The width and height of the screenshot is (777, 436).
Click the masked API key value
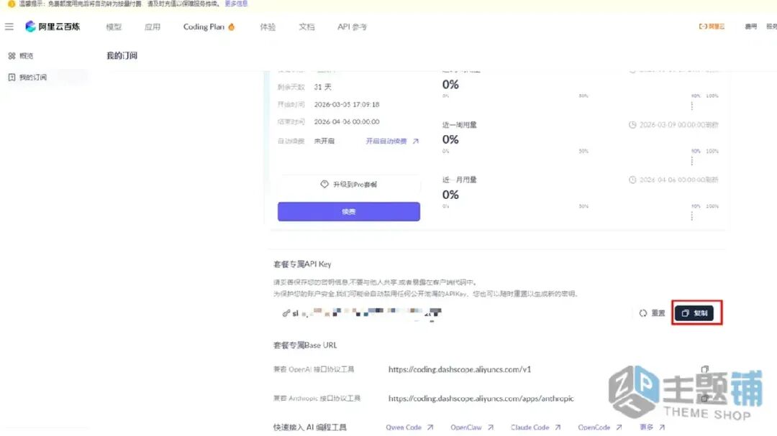[367, 313]
